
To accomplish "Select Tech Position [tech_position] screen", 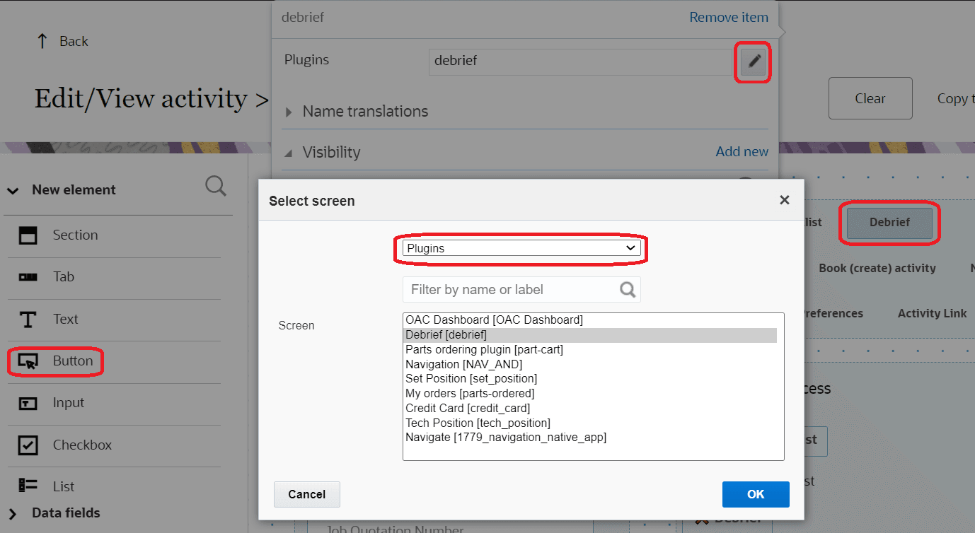I will tap(590, 423).
